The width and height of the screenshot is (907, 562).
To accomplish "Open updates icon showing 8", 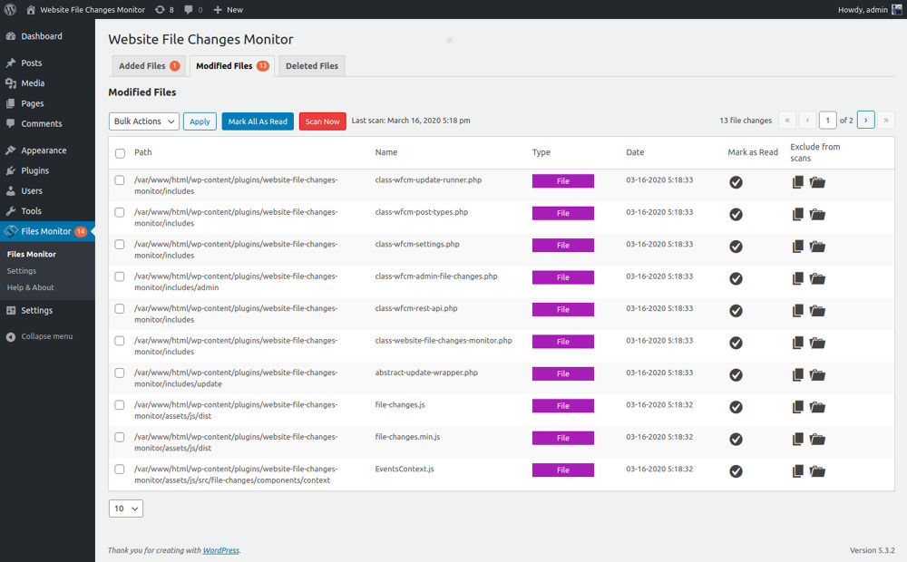I will point(164,9).
